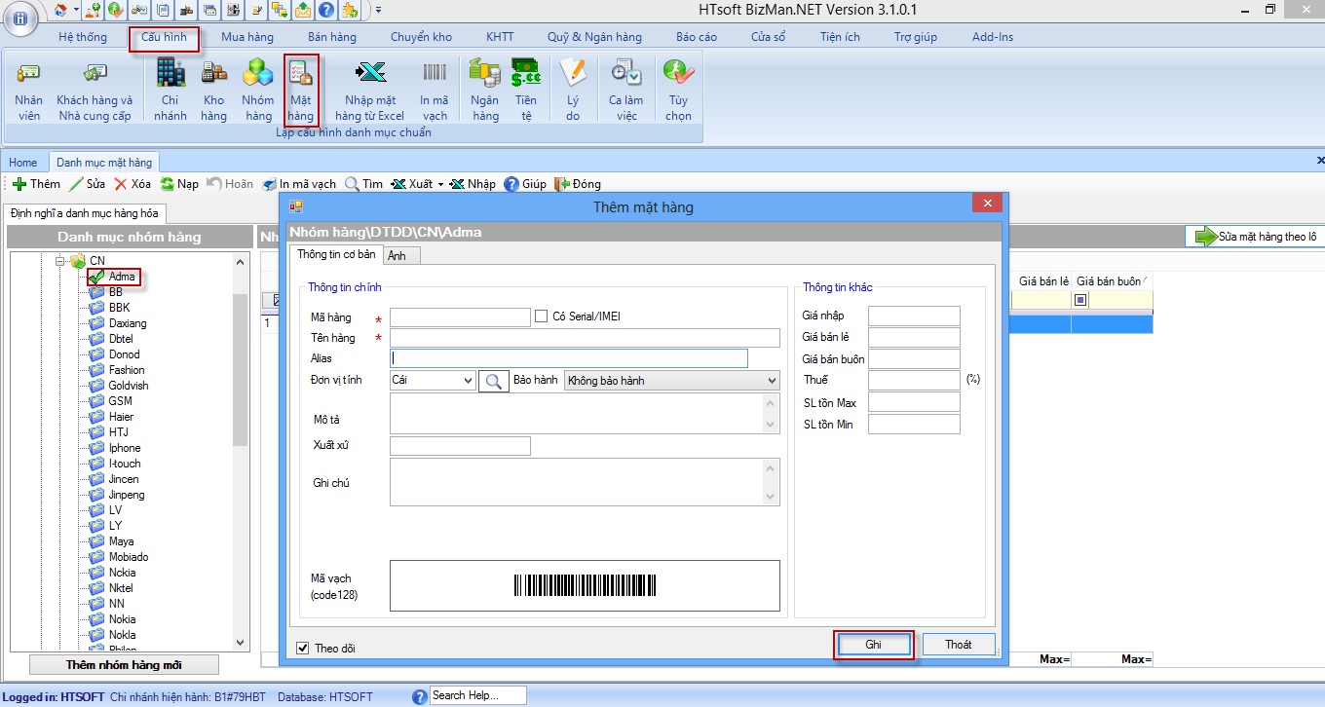Image resolution: width=1325 pixels, height=707 pixels.
Task: Click In mã vạch in the toolbar
Action: point(299,184)
